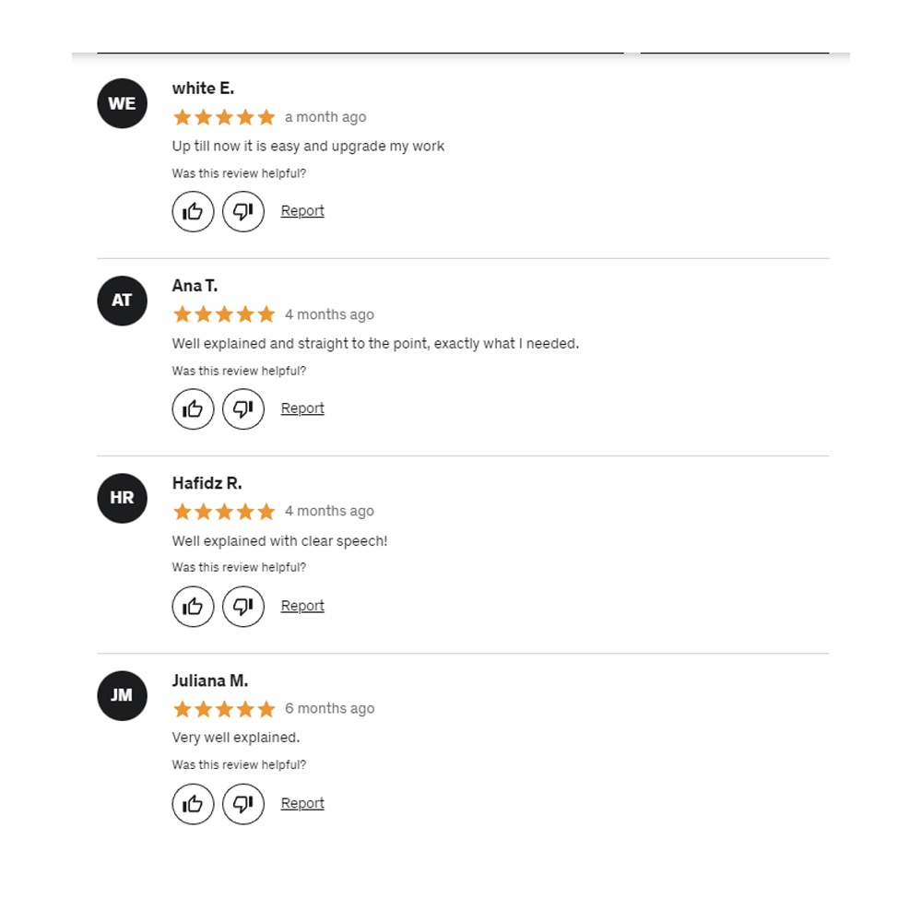Viewport: 922px width, 922px height.
Task: Thumbs down Ana T.'s review
Action: (x=243, y=408)
